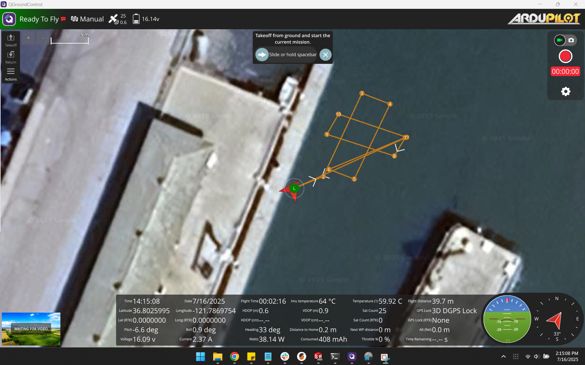Viewport: 585px width, 365px height.
Task: Open the Wi-Fi network tray icon
Action: 527,356
